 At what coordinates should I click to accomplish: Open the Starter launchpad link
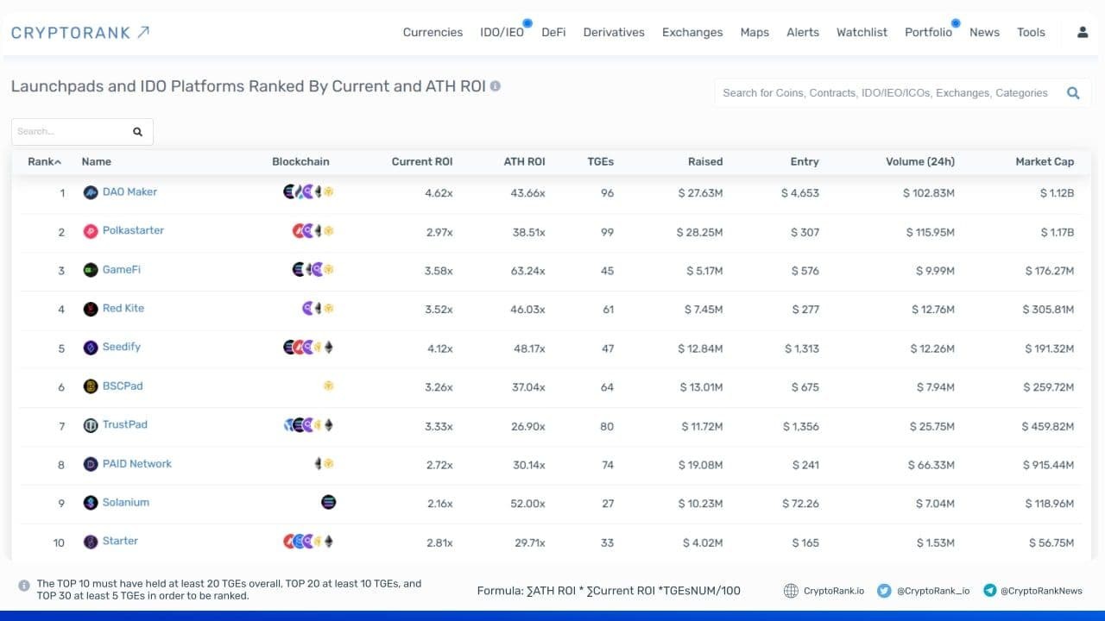click(x=120, y=541)
